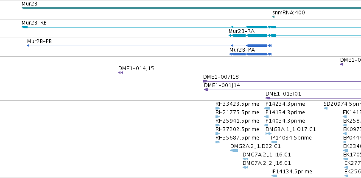Screen dimensions: 361x178
Task: Select the IP14134.5prime EST label
Action: 292,172
